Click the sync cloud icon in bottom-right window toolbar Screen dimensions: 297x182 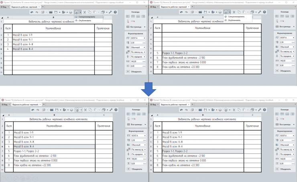[226, 109]
